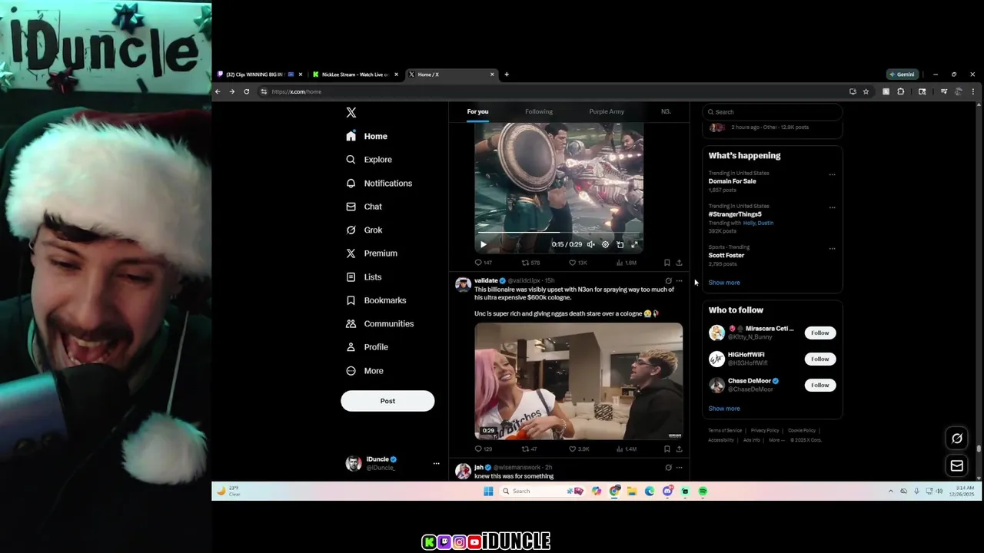Open the More menu in sidebar
Screen dimensions: 984x553
364,371
